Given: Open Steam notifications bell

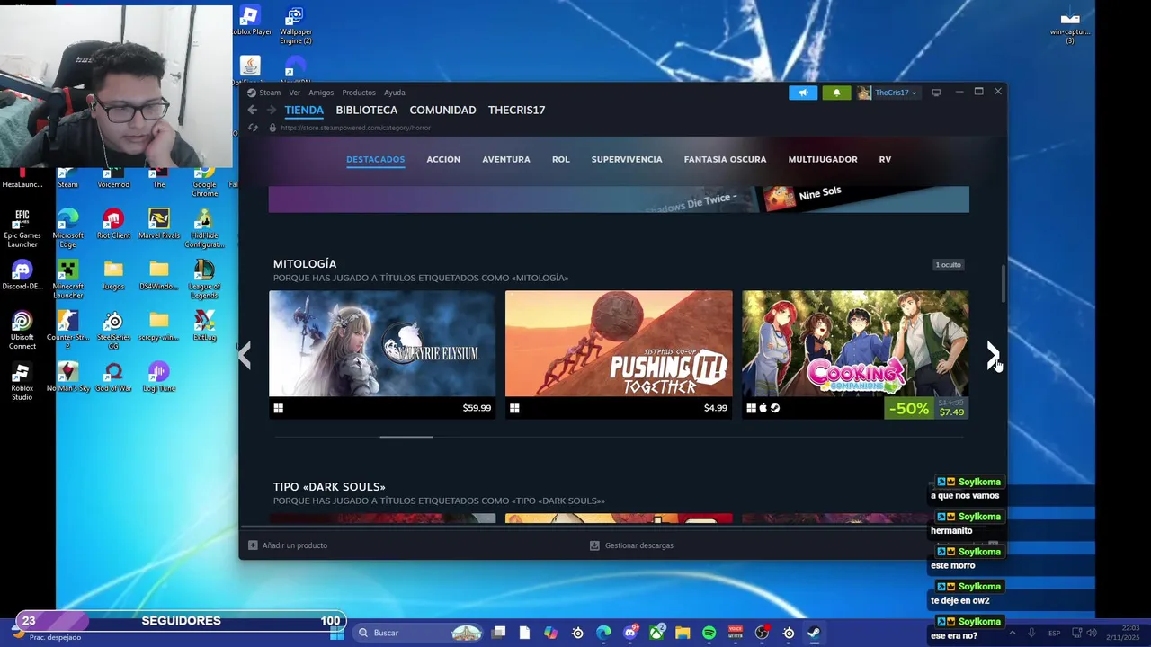Looking at the screenshot, I should point(836,93).
